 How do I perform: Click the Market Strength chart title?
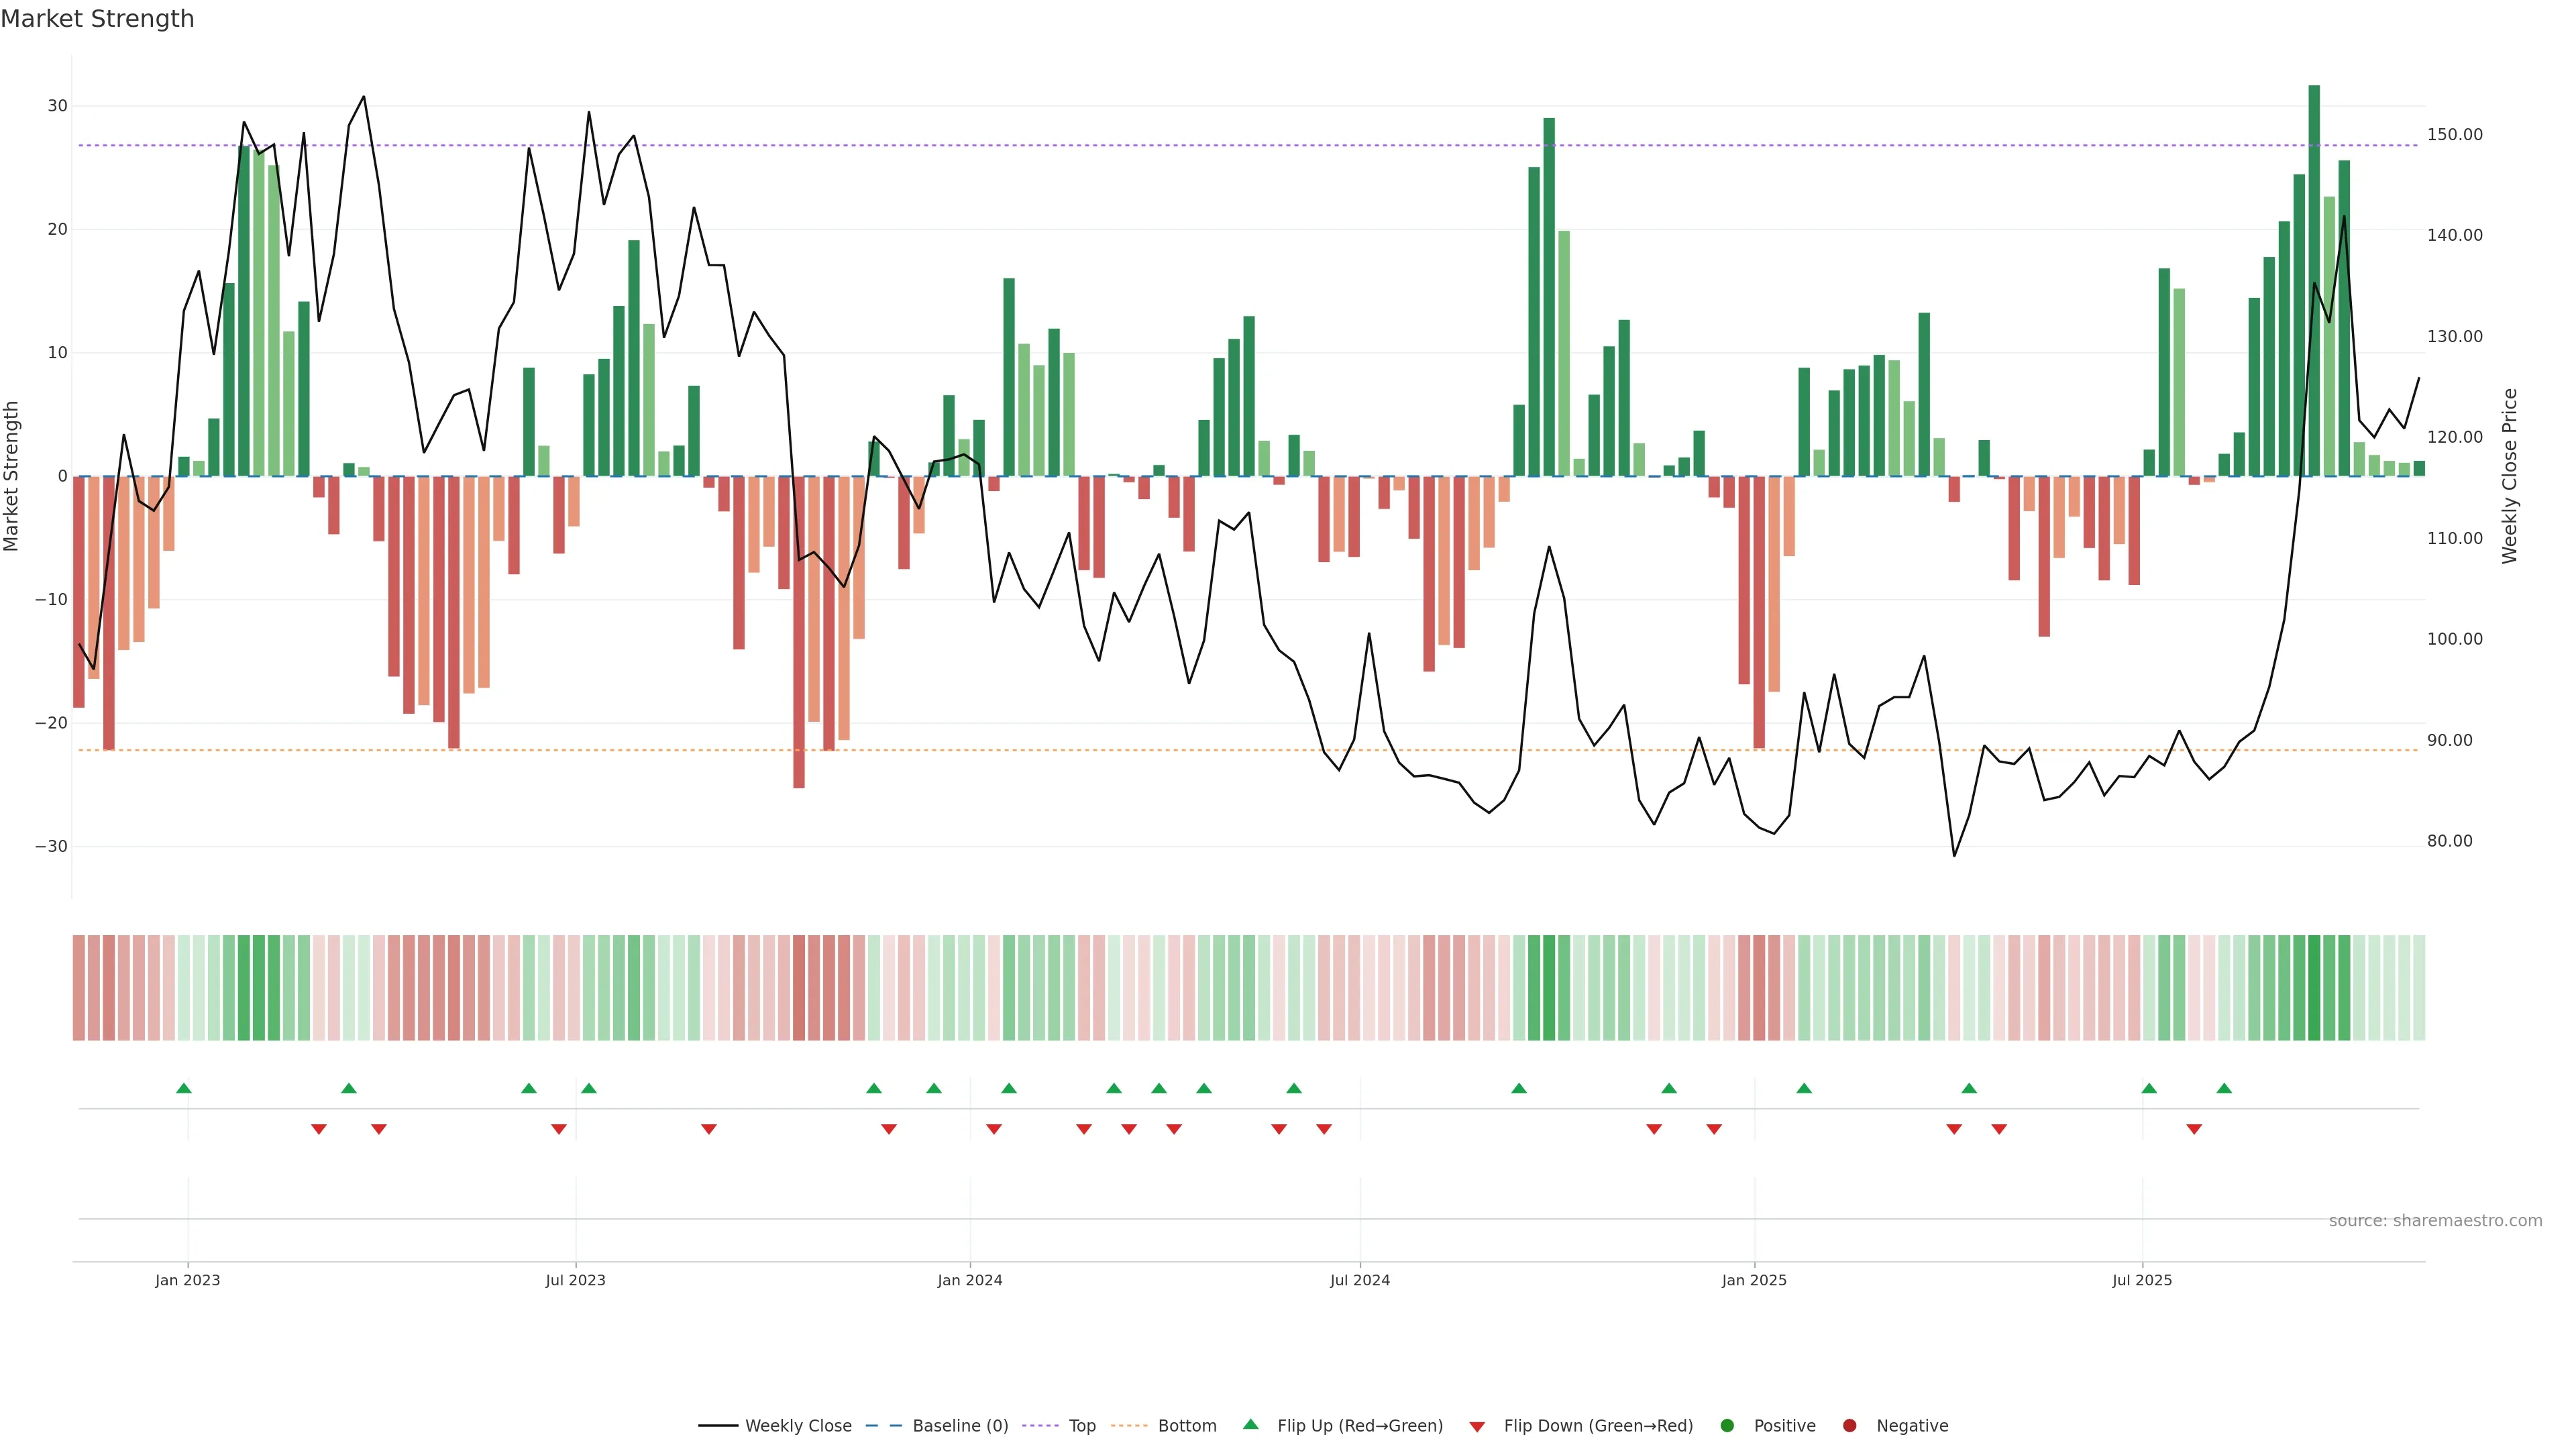click(x=97, y=19)
